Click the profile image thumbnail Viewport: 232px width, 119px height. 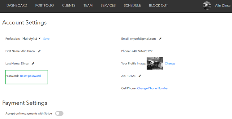tap(155, 64)
